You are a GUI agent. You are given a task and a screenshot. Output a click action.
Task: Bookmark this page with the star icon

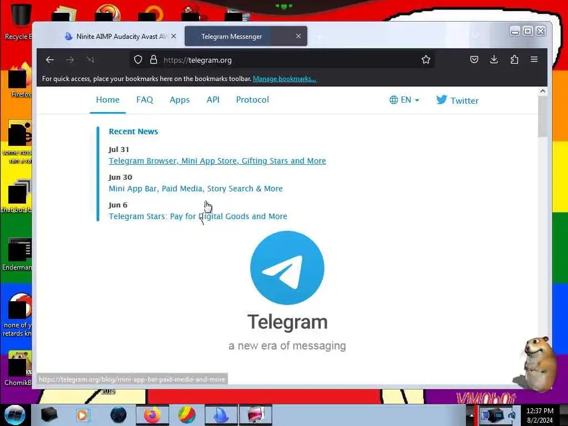(x=426, y=60)
